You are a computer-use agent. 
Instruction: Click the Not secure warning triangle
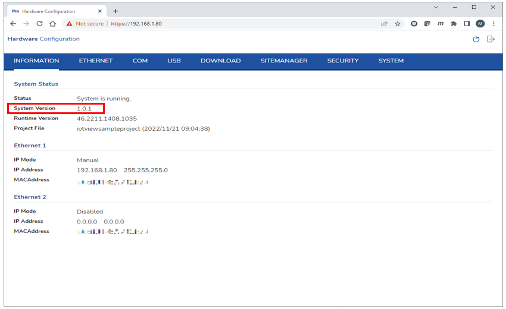click(x=69, y=24)
